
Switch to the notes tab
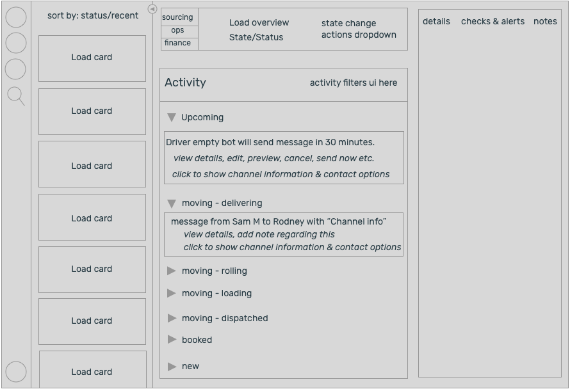[545, 21]
